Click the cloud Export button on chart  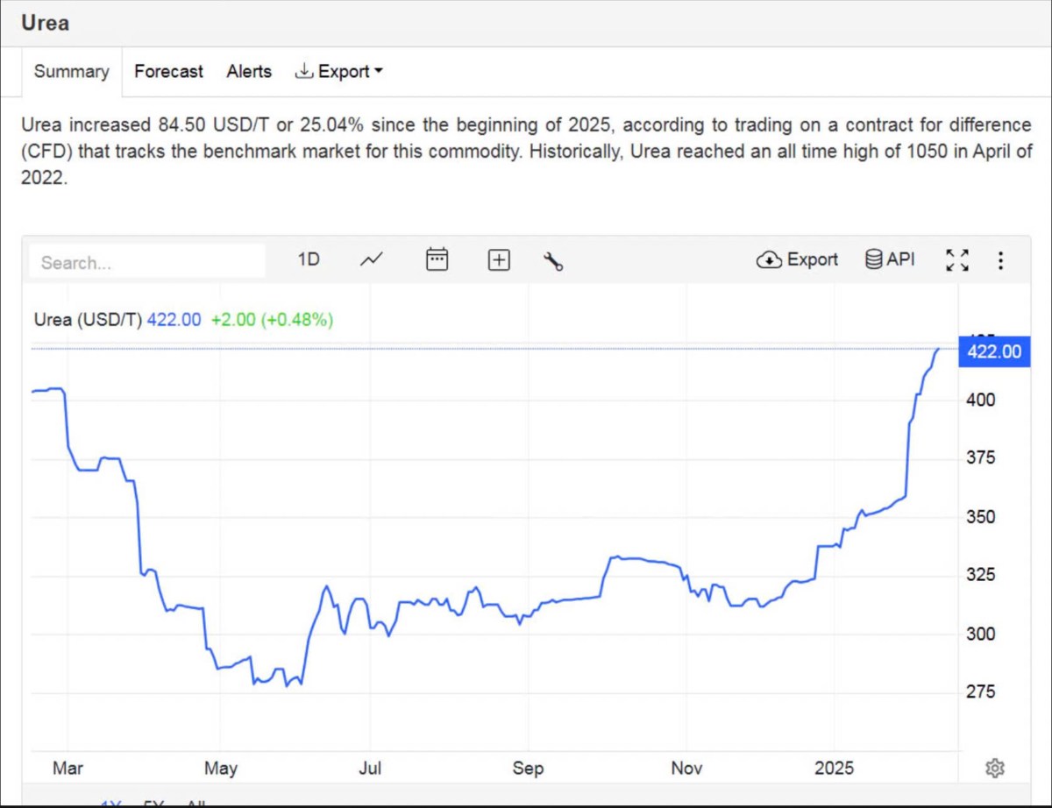[x=797, y=259]
